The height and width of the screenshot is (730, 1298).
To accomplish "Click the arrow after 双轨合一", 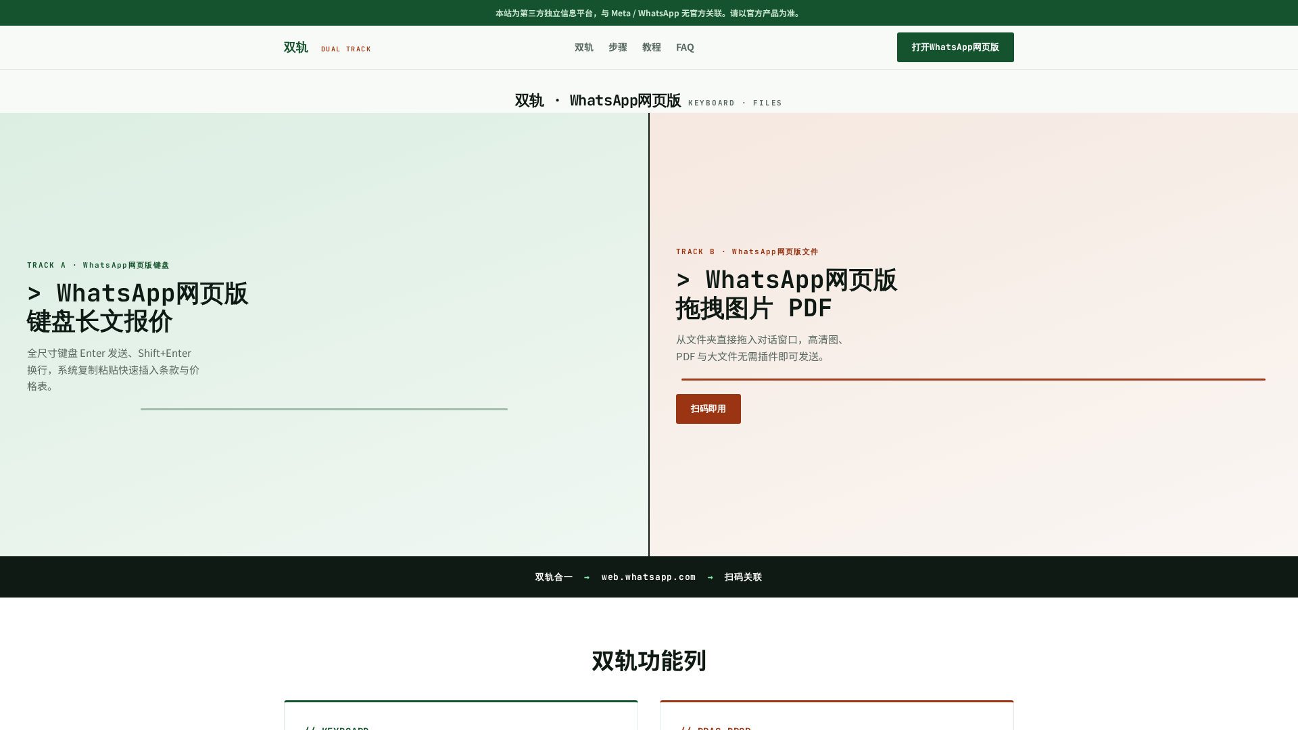I will click(x=587, y=577).
